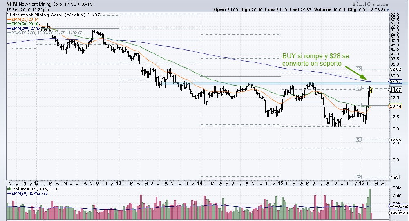The image size is (409, 221).
Task: Click the NEM ticker symbol
Action: click(12, 4)
